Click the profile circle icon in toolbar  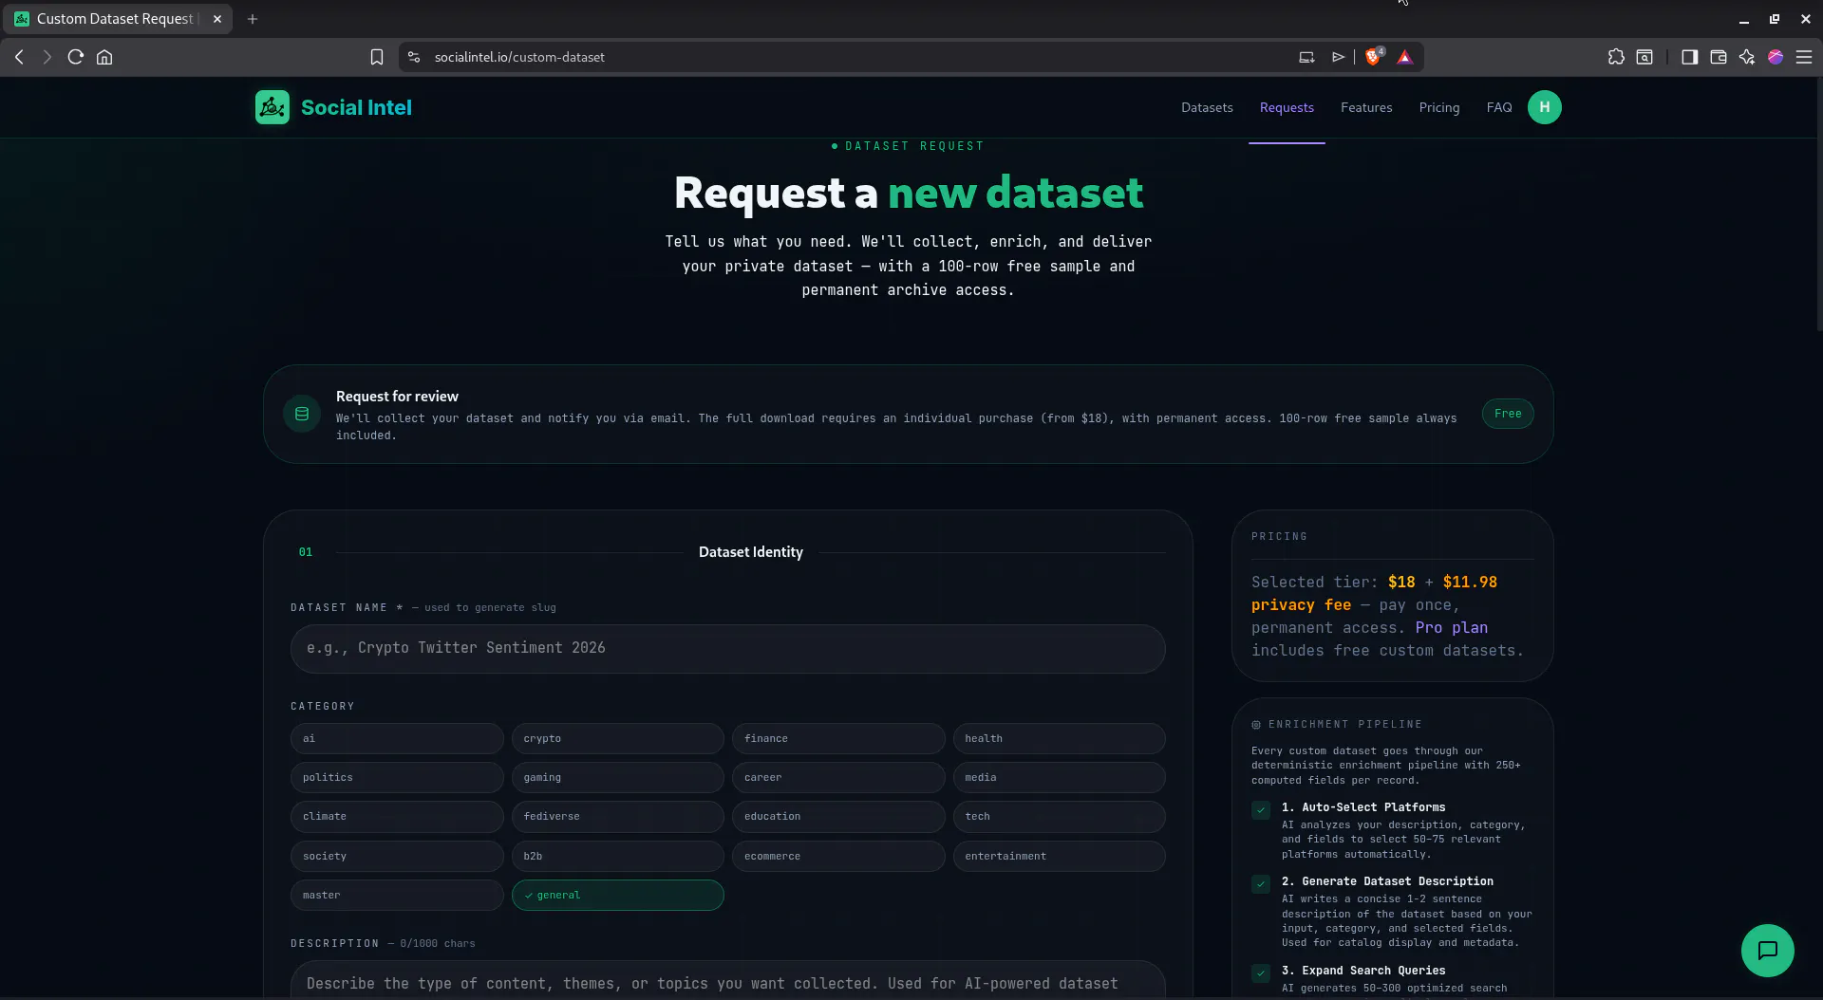click(1775, 57)
